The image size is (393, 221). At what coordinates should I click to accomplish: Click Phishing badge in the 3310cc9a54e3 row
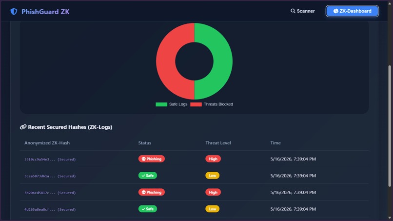pos(151,159)
